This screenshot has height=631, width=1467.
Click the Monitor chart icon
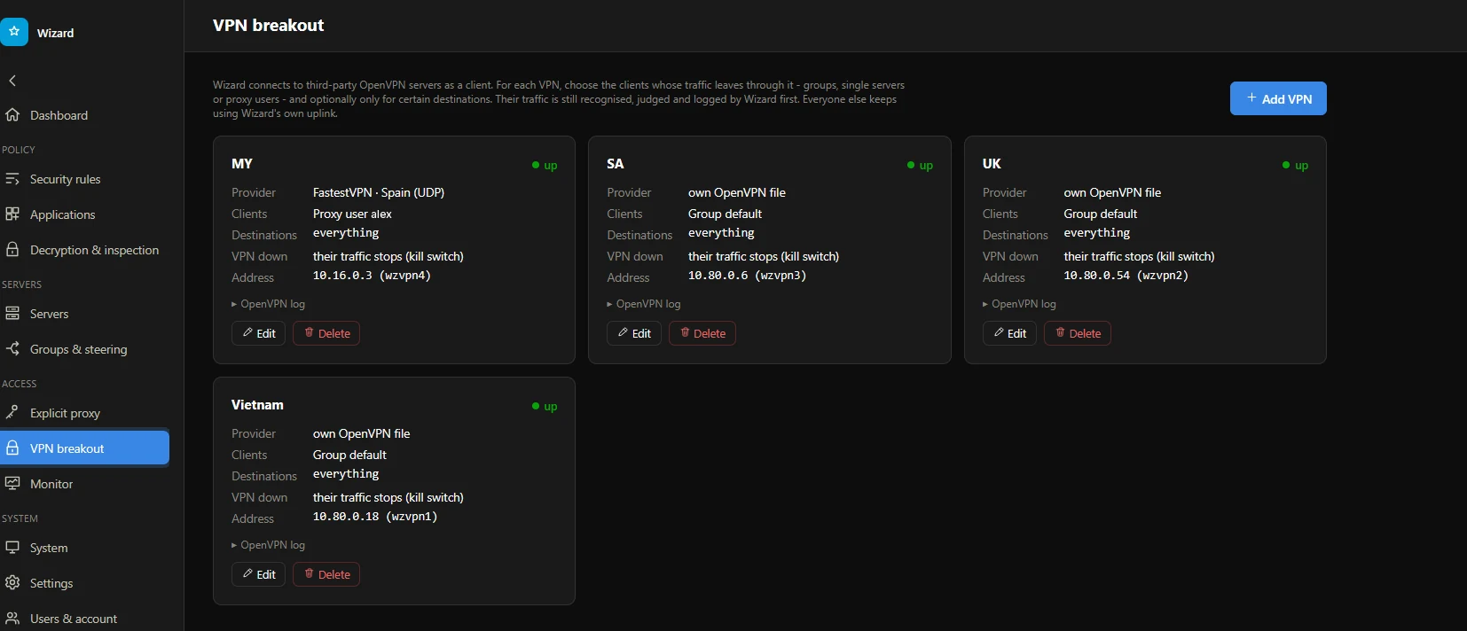pyautogui.click(x=12, y=484)
